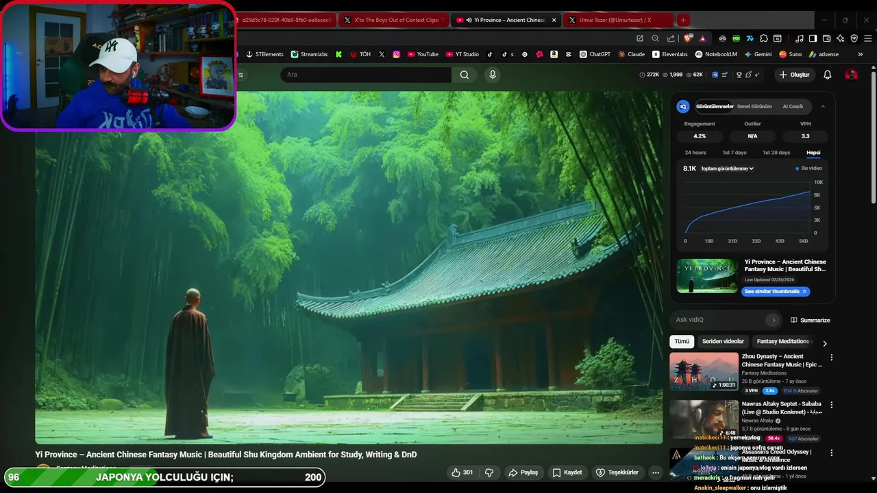Open options for Nawras Altaky Septet video
The image size is (877, 493).
coord(832,405)
